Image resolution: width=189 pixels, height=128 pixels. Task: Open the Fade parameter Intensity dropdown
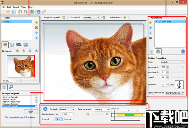click(x=101, y=109)
